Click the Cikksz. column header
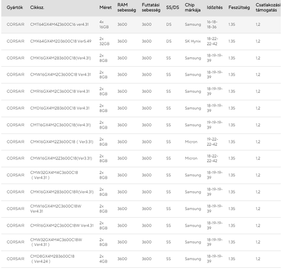 coord(37,8)
